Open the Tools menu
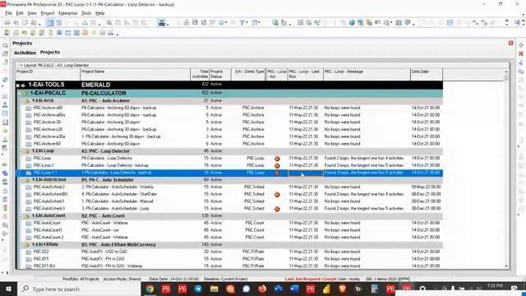This screenshot has height=296, width=526. point(86,13)
